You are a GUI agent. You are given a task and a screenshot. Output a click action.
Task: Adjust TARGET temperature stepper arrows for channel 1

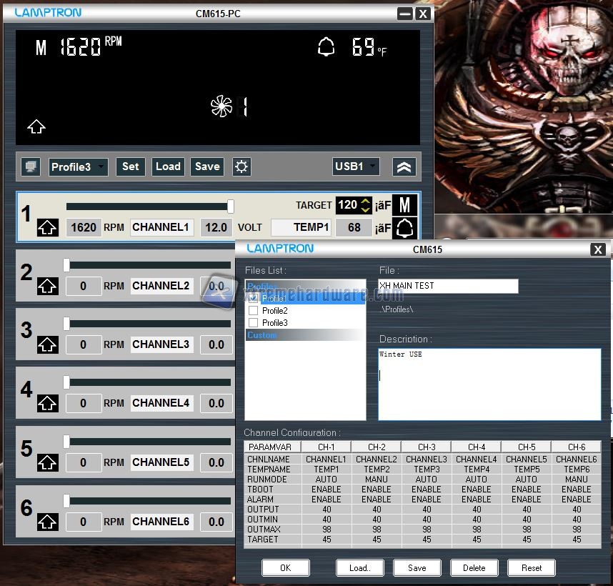(365, 205)
